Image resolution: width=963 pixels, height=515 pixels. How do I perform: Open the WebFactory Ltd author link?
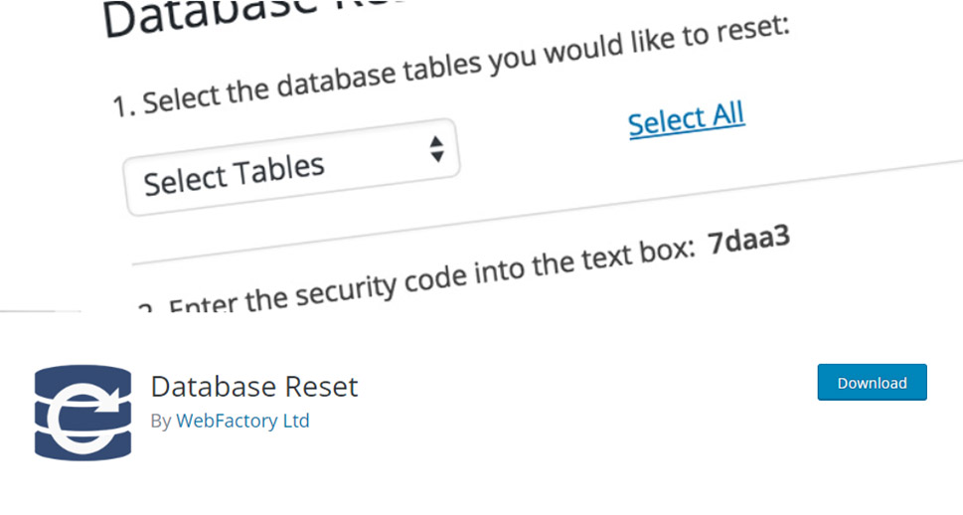(242, 421)
